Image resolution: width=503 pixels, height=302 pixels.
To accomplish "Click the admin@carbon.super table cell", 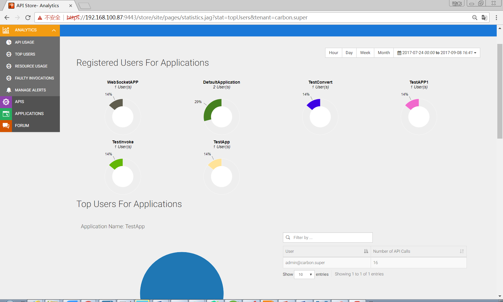I will click(327, 263).
